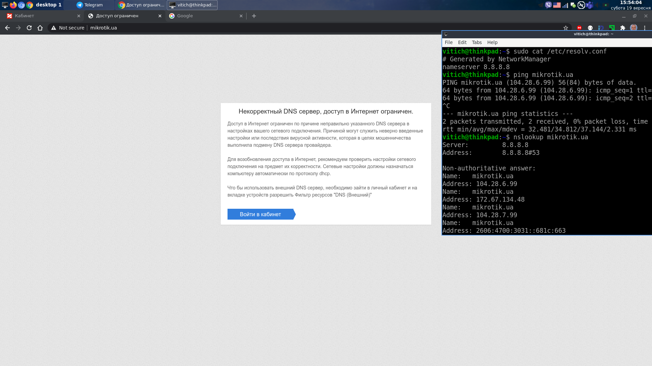Open the terminal Tabs menu
Viewport: 652px width, 366px height.
click(x=476, y=42)
